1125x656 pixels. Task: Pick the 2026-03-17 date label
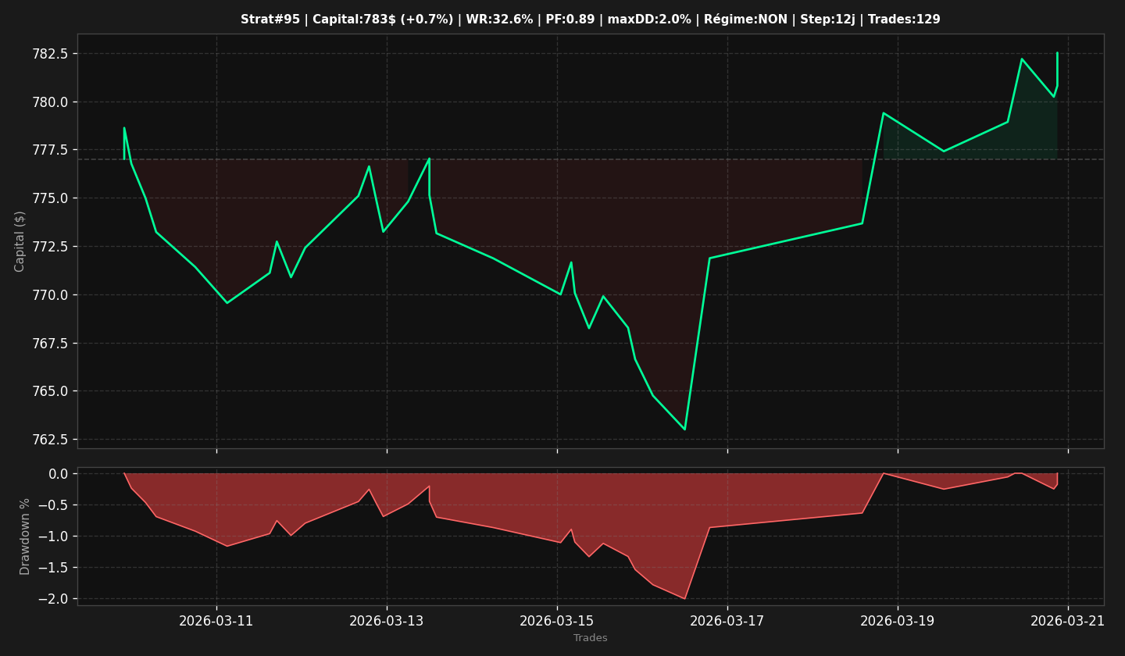727,621
